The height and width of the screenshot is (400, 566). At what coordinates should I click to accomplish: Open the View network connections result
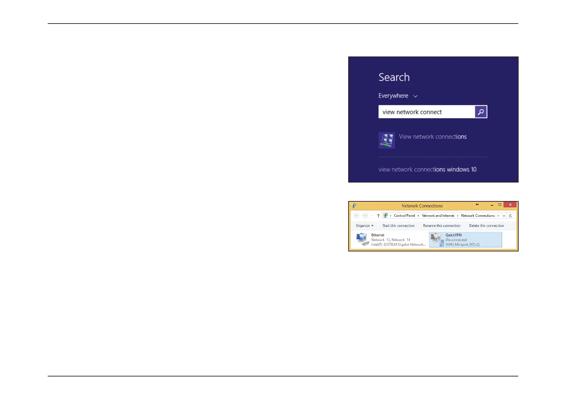pos(433,137)
